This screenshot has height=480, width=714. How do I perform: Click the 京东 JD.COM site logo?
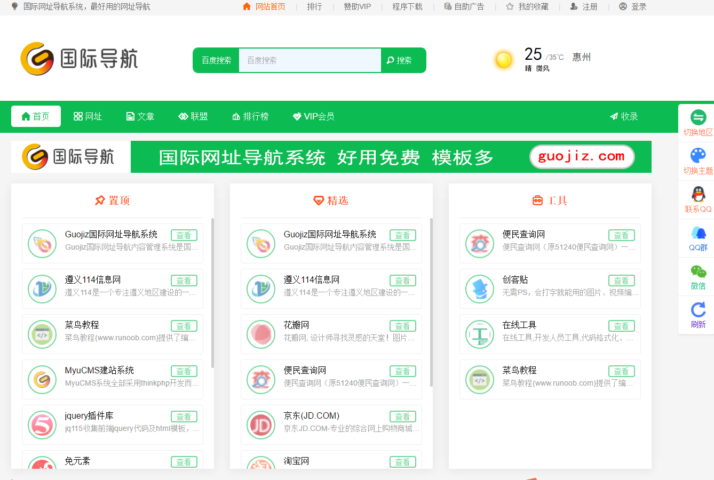(261, 425)
